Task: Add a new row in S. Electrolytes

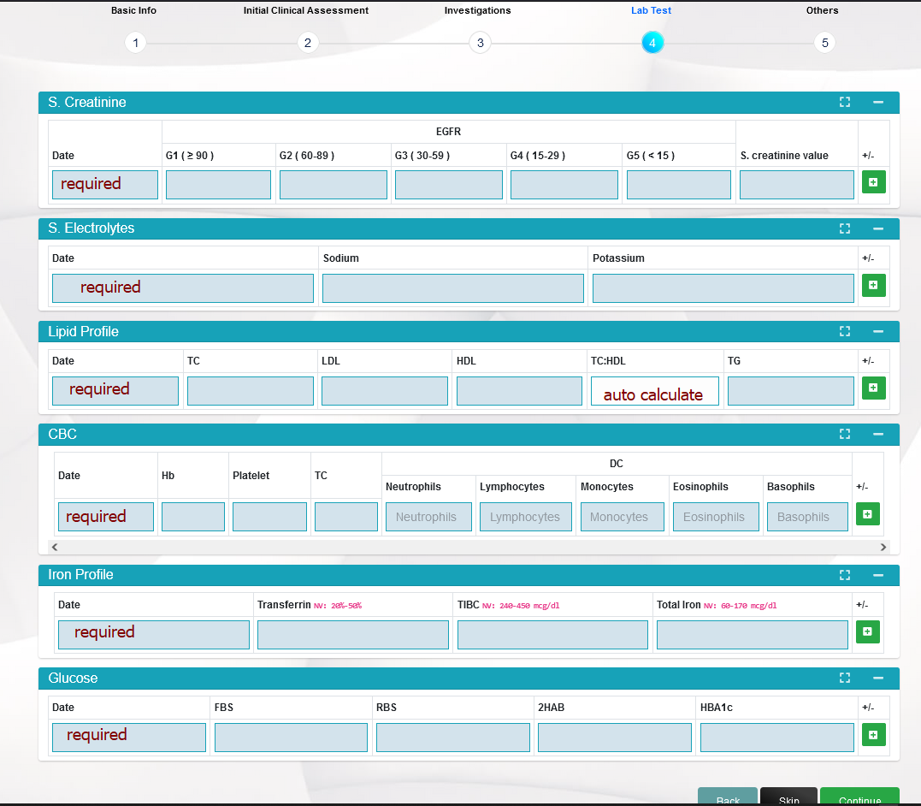Action: pyautogui.click(x=873, y=285)
